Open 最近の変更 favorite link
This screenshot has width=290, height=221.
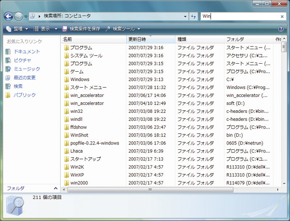(x=25, y=78)
